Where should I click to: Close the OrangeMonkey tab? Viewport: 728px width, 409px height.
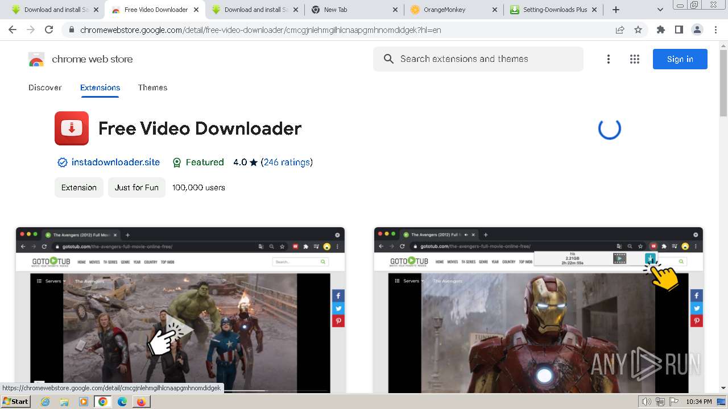(495, 10)
